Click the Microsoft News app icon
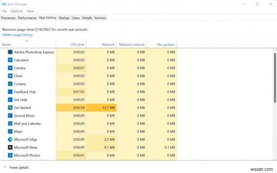The width and height of the screenshot is (277, 173). click(10, 147)
